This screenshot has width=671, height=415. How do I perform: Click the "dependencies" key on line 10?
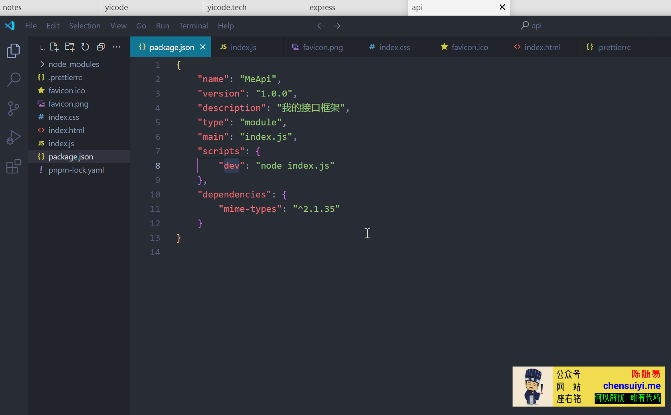(x=234, y=195)
